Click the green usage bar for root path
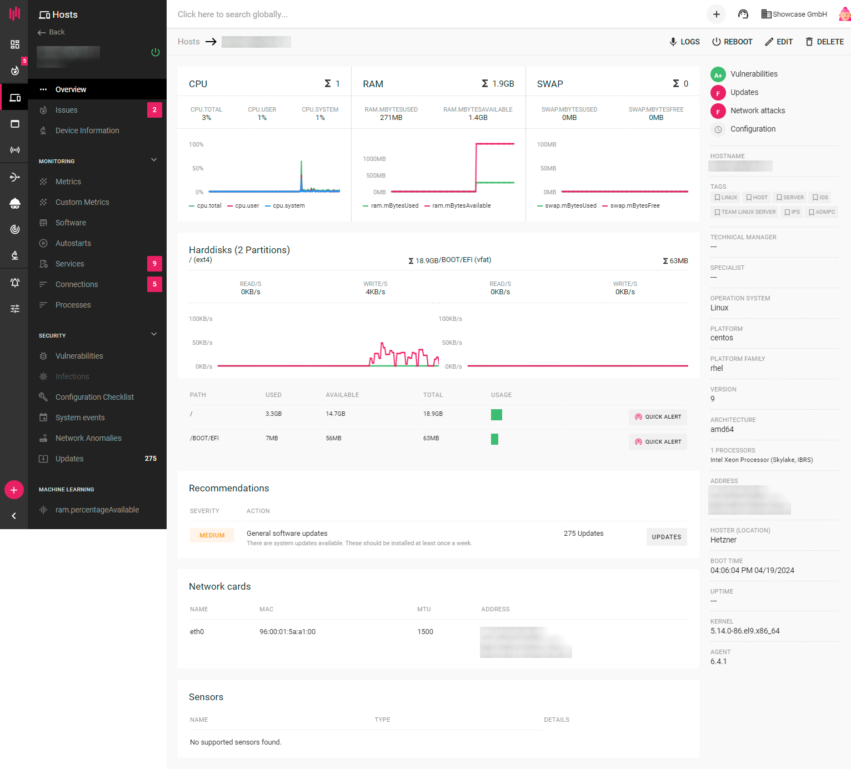Screen dimensions: 851x769 pos(496,415)
